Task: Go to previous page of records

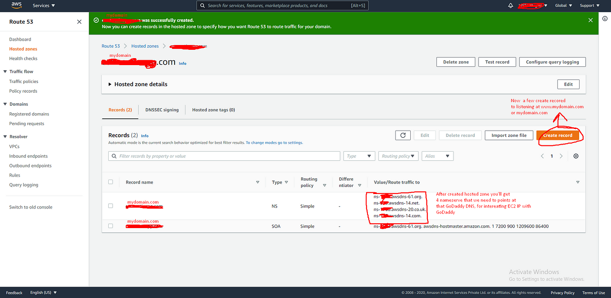Action: 542,156
